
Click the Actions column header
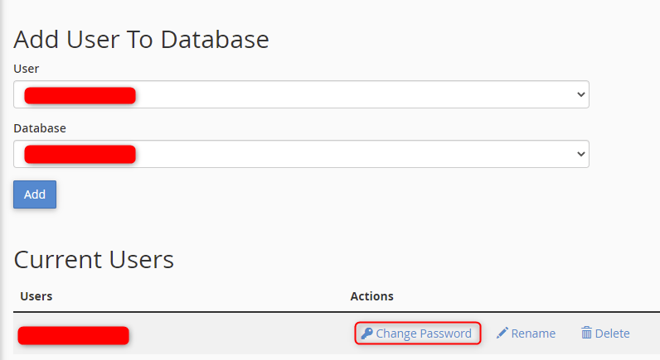pos(371,296)
